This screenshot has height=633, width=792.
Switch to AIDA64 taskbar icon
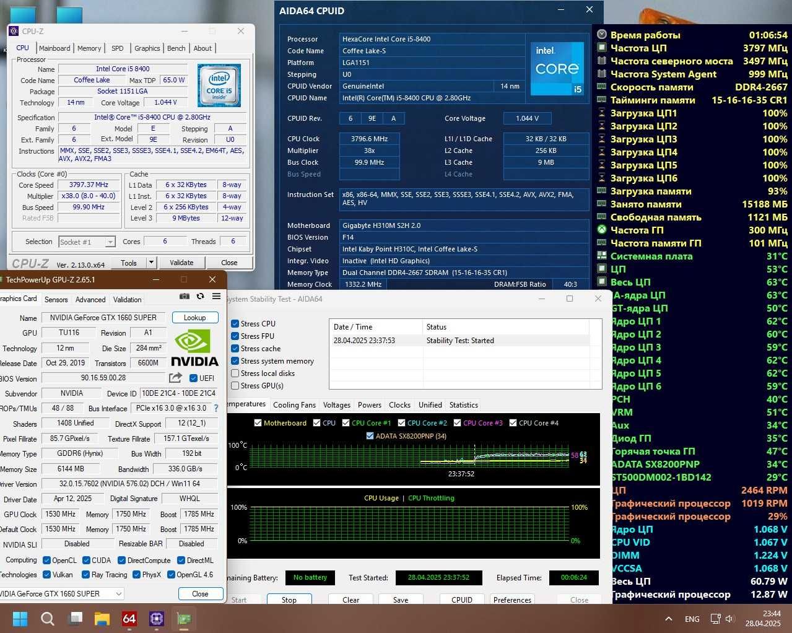(129, 618)
